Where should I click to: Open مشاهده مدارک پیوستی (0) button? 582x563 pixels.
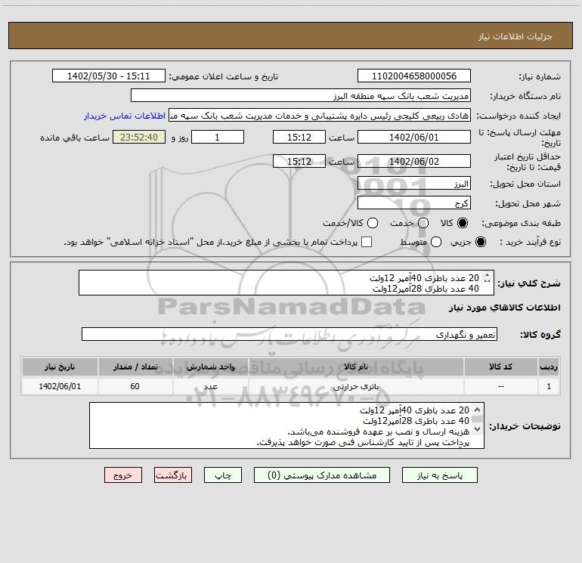point(322,475)
